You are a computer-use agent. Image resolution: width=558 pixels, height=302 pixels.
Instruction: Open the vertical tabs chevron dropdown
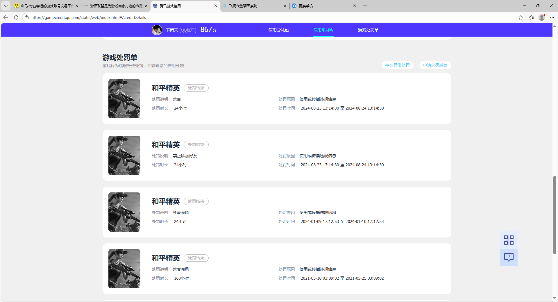6,6
